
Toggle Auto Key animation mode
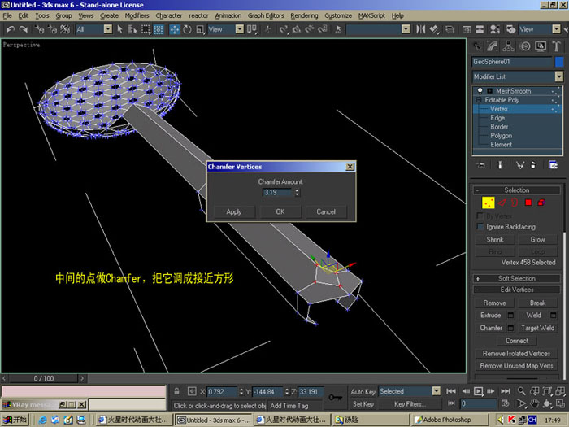pyautogui.click(x=363, y=391)
